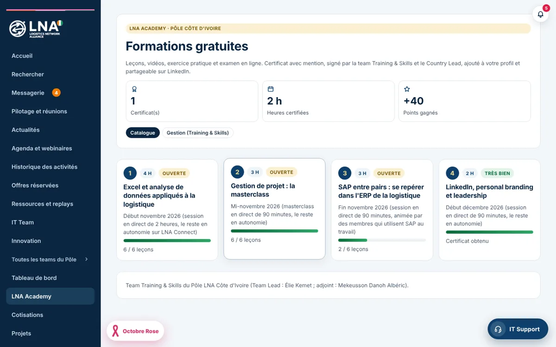
Task: Click the number 2 circle on Gestion de projet
Action: [x=237, y=172]
